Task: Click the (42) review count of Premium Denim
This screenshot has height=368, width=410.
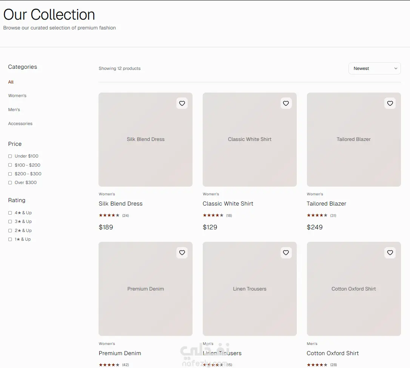Action: (125, 365)
